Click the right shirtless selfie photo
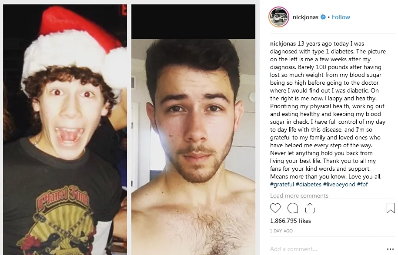 194,129
